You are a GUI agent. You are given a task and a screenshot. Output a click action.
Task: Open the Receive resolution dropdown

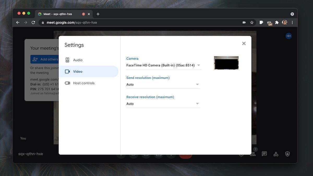tap(163, 104)
